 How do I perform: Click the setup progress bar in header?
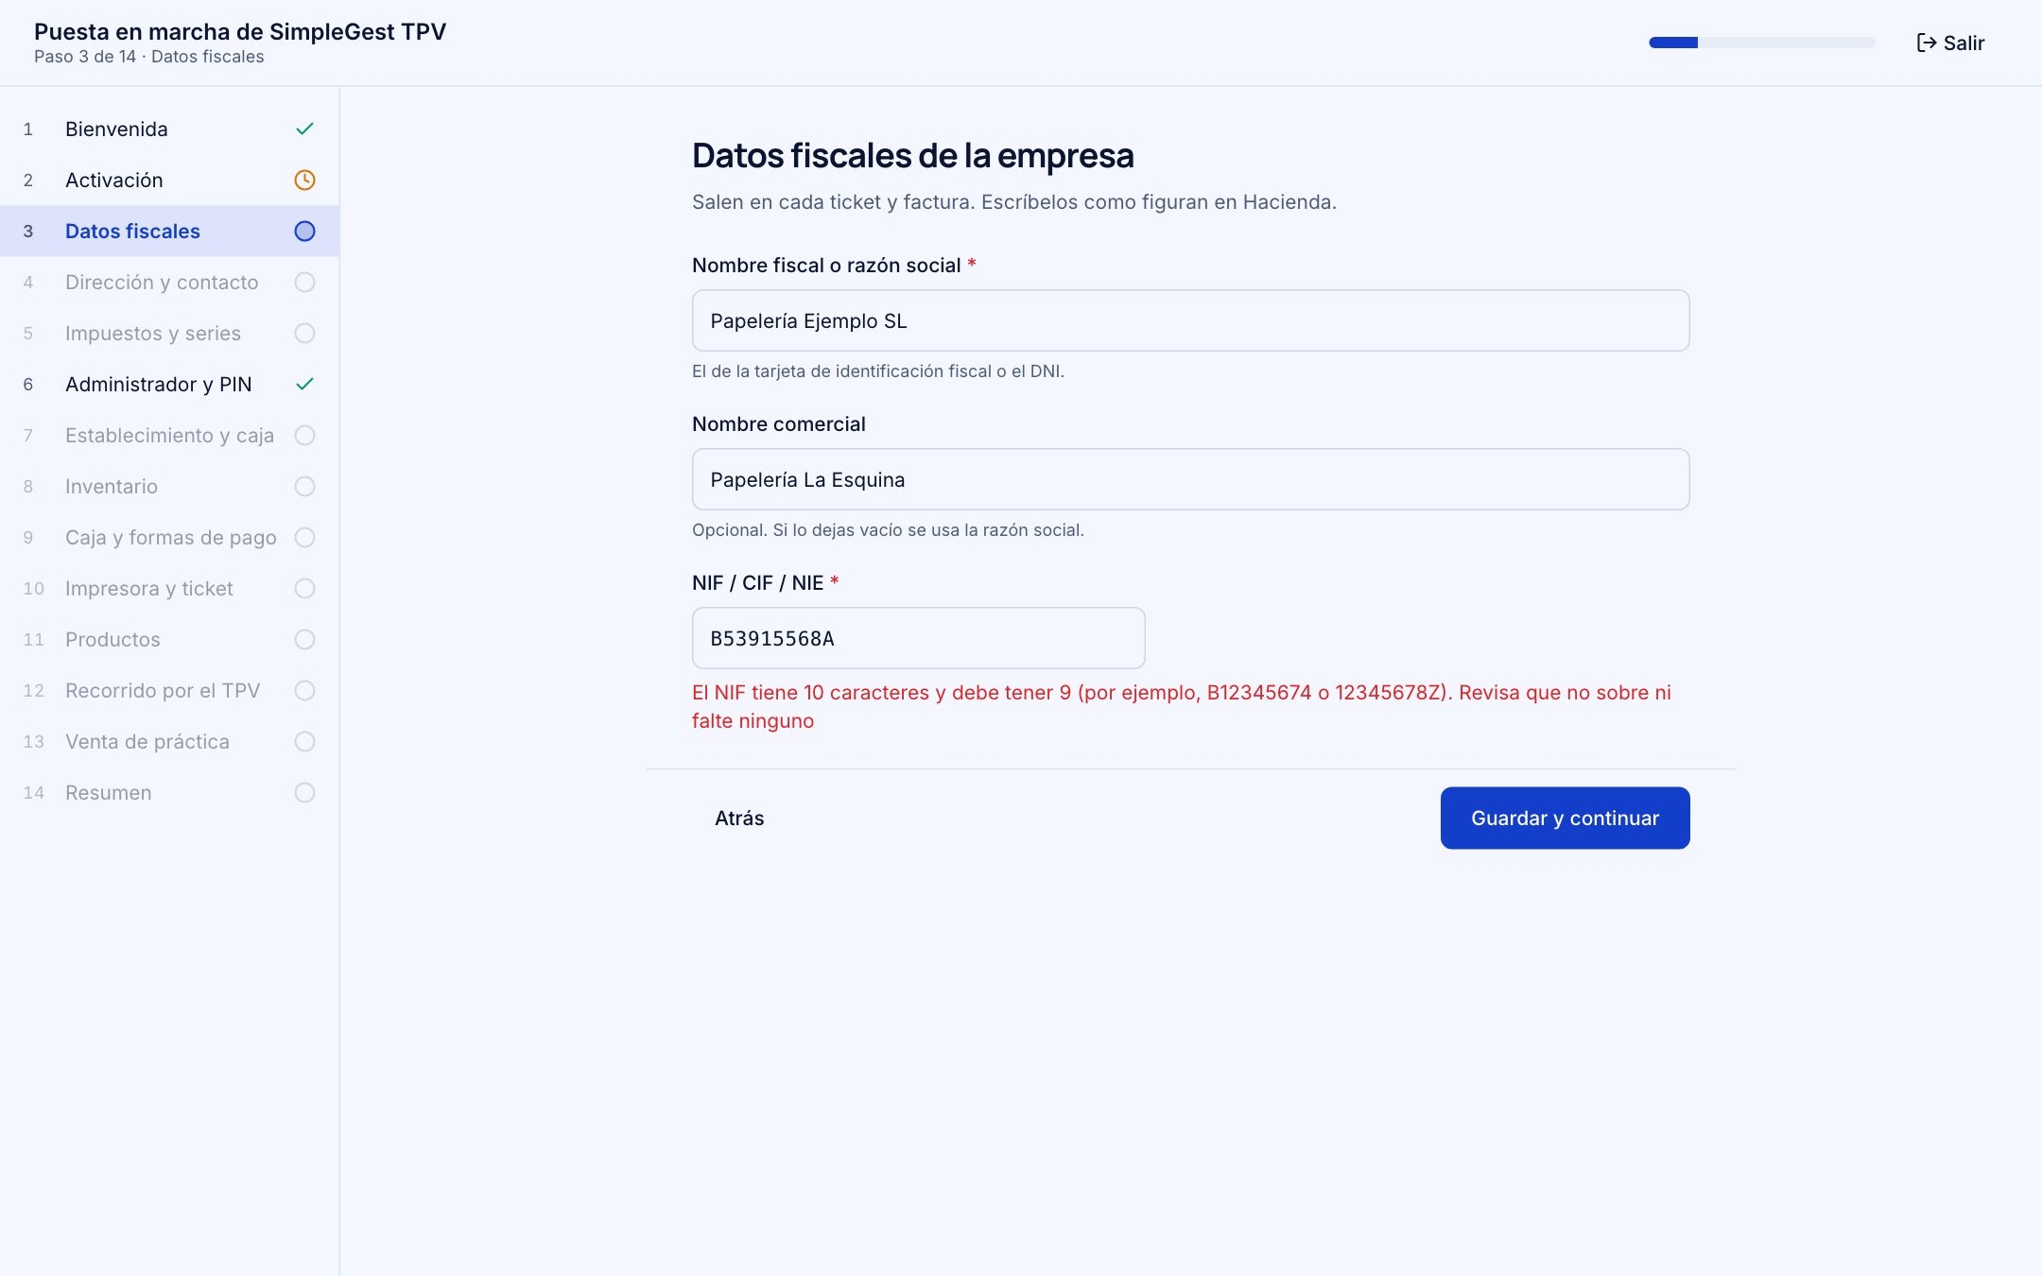[x=1762, y=43]
